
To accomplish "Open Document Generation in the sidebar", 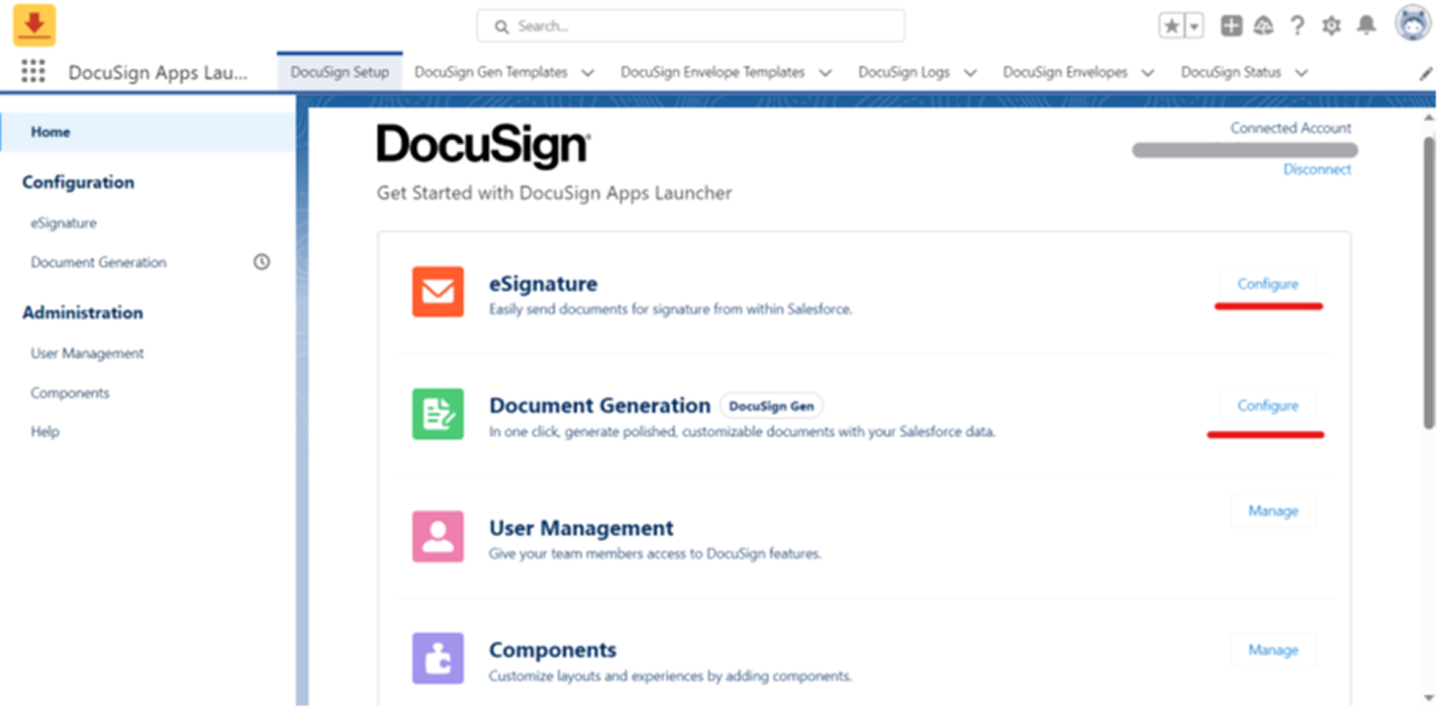I will [x=99, y=263].
